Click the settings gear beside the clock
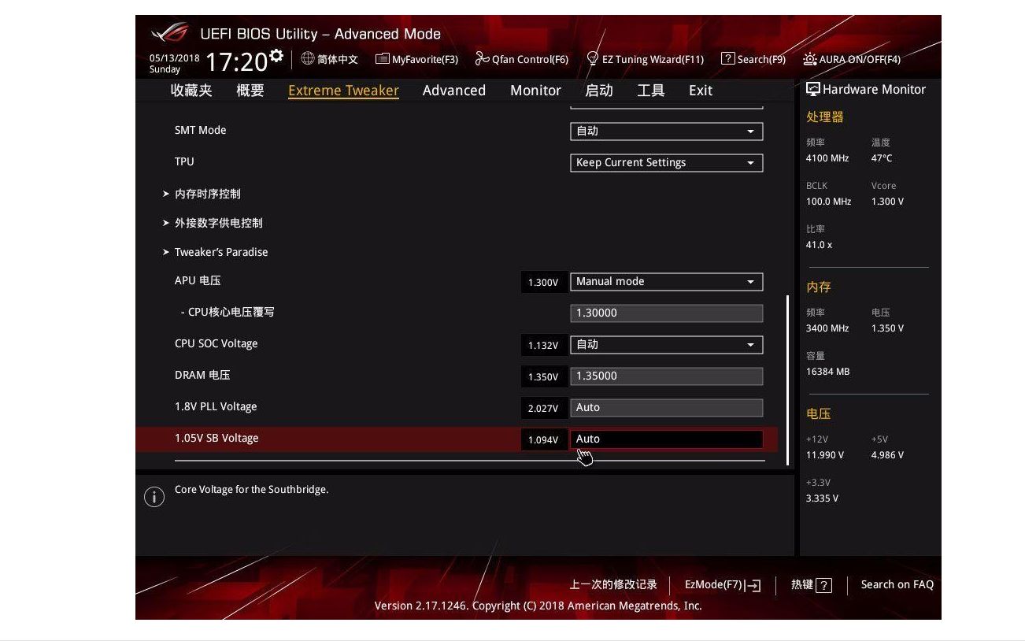 pyautogui.click(x=276, y=55)
